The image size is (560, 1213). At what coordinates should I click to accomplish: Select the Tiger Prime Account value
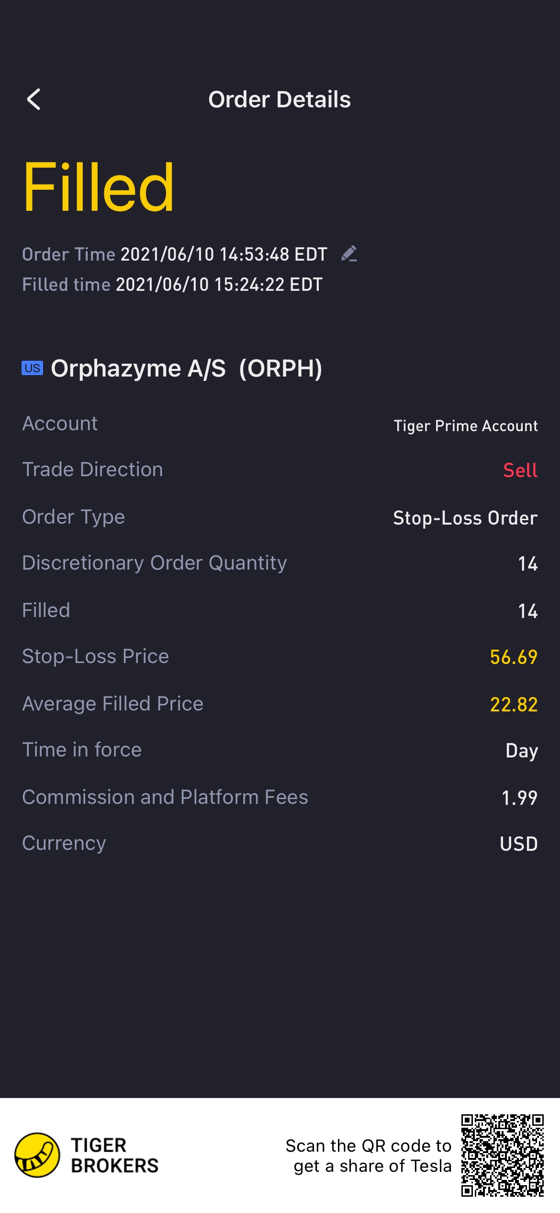pos(465,425)
